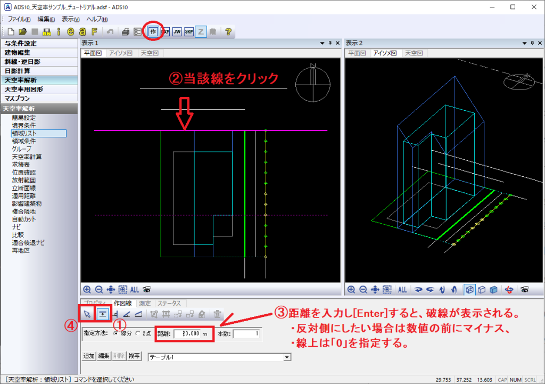Screen dimensions: 545x384
Task: Switch to 天空図 tab in 表示2
Action: coord(413,53)
